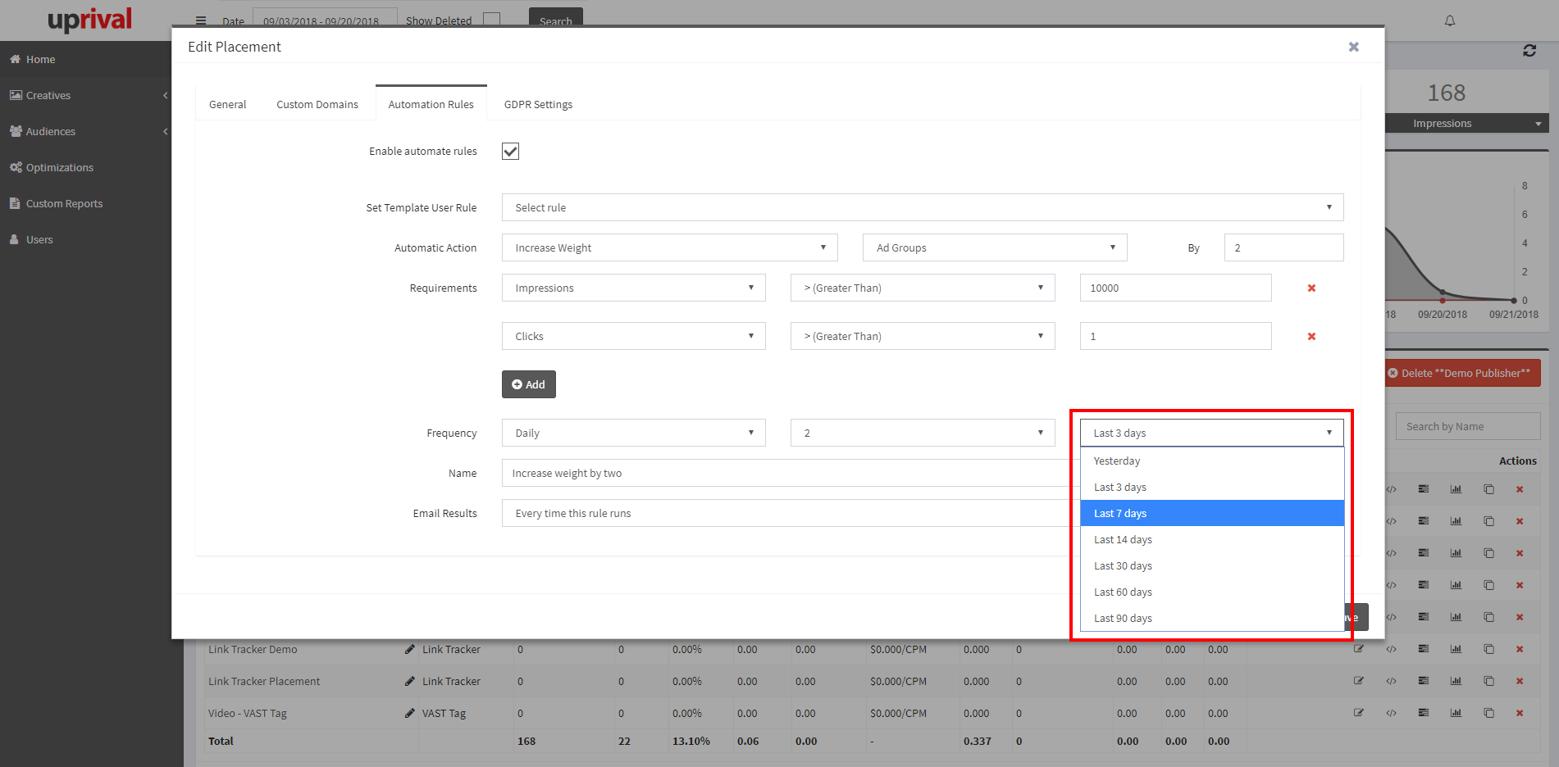Switch to the Custom Domains tab
1559x767 pixels.
(x=317, y=104)
